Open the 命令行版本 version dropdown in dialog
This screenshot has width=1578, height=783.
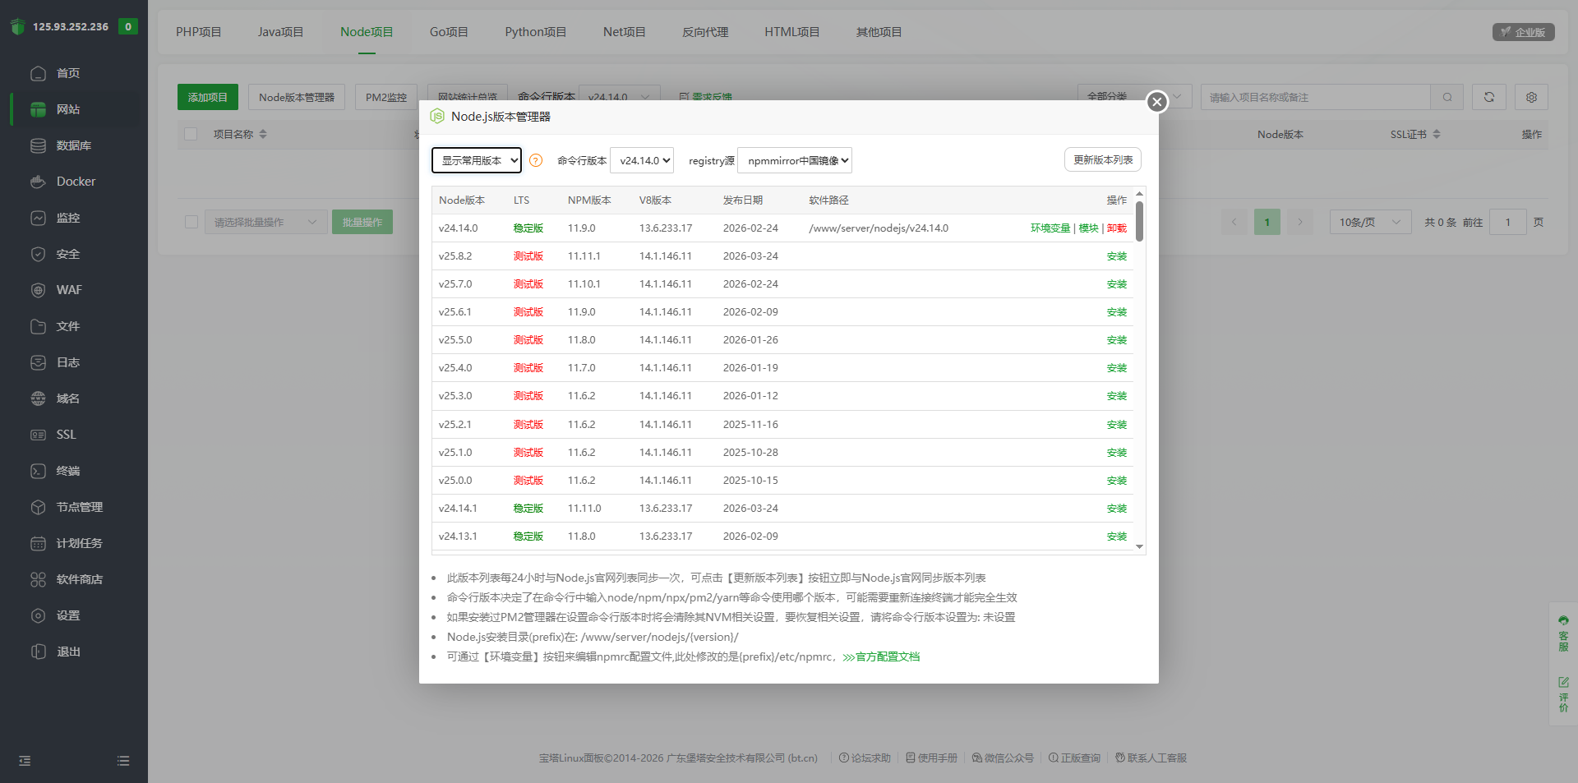642,160
